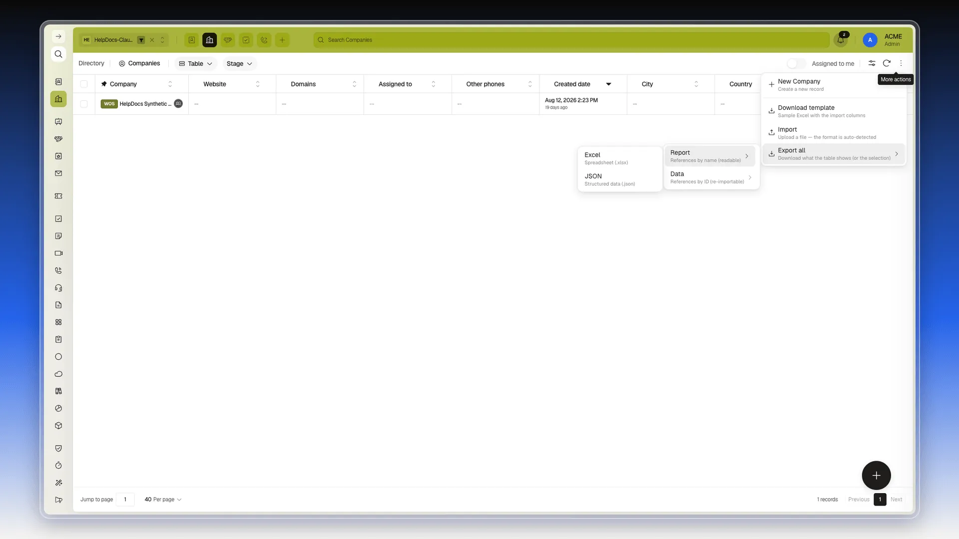The width and height of the screenshot is (959, 539).
Task: Expand the HelpDocs workspace switcher arrows
Action: click(x=162, y=40)
